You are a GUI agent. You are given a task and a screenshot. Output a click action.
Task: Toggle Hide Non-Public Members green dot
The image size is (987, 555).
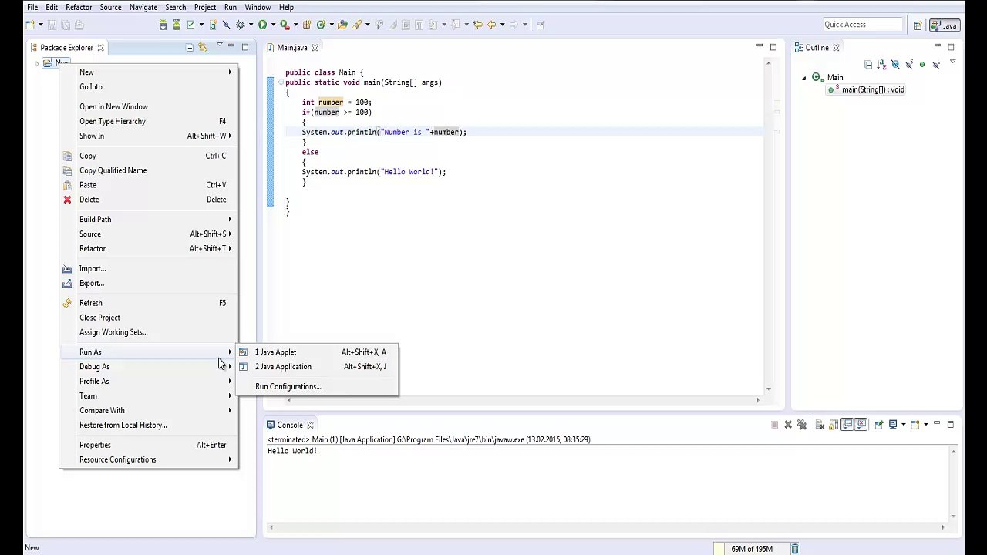coord(922,64)
